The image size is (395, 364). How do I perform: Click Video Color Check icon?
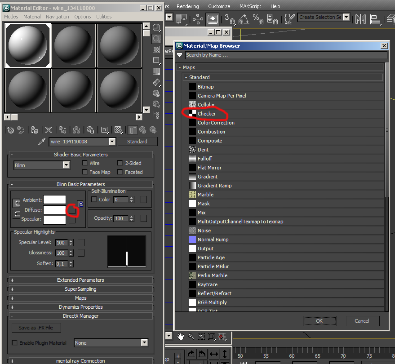pyautogui.click(x=156, y=71)
